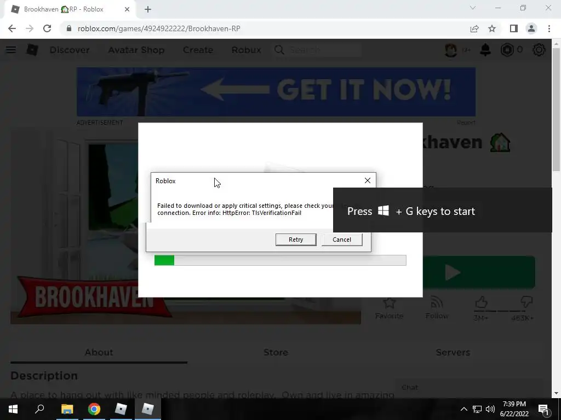Image resolution: width=561 pixels, height=420 pixels.
Task: Dislike the game with thumbs down
Action: (526, 303)
